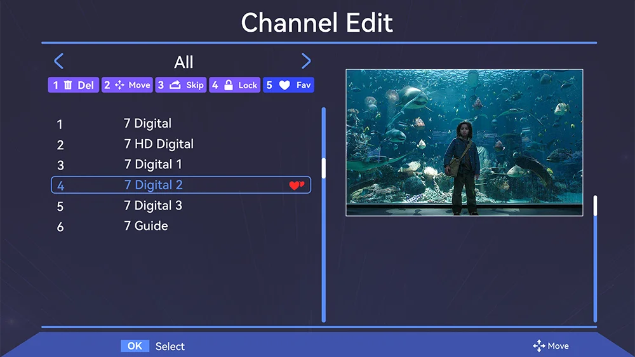The width and height of the screenshot is (635, 357).
Task: Click the trash can Del icon
Action: click(x=68, y=85)
